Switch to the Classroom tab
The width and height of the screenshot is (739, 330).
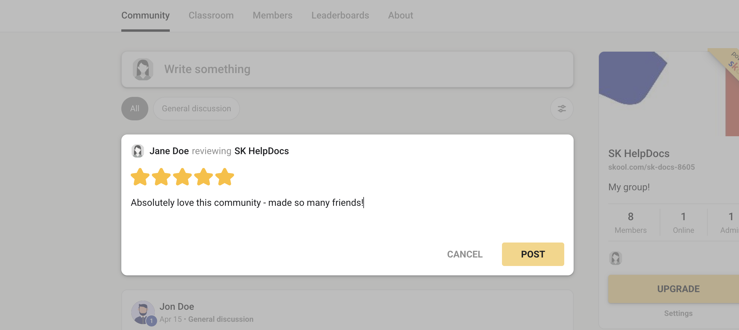coord(211,15)
